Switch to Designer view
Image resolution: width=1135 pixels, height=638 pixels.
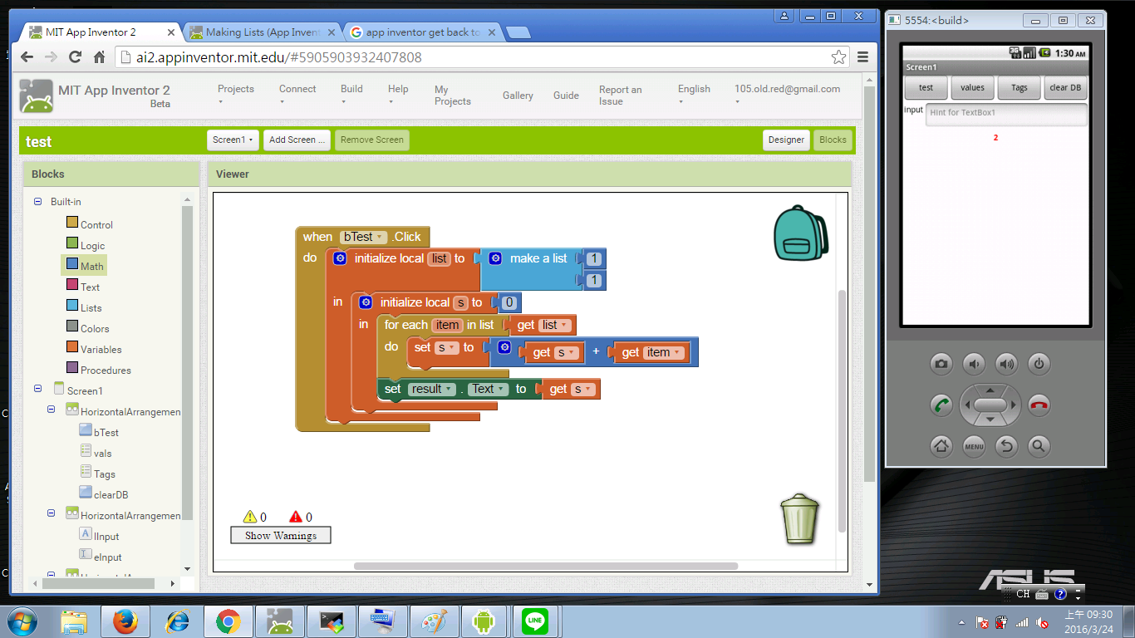(x=785, y=140)
